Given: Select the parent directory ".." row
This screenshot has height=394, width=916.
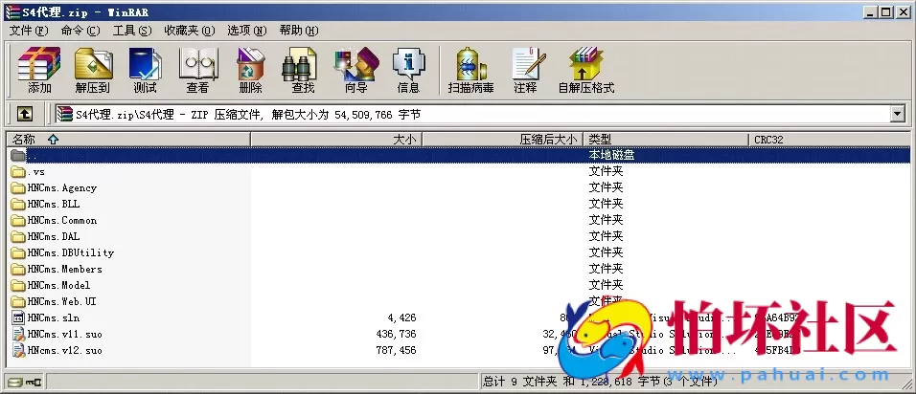Looking at the screenshot, I should point(459,155).
